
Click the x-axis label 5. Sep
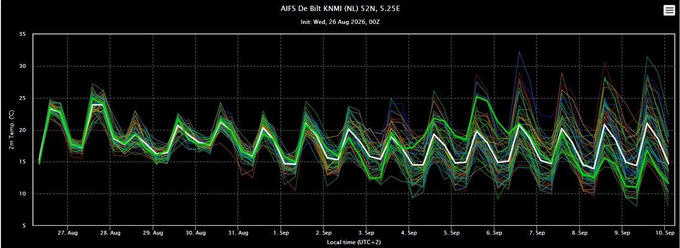point(451,233)
